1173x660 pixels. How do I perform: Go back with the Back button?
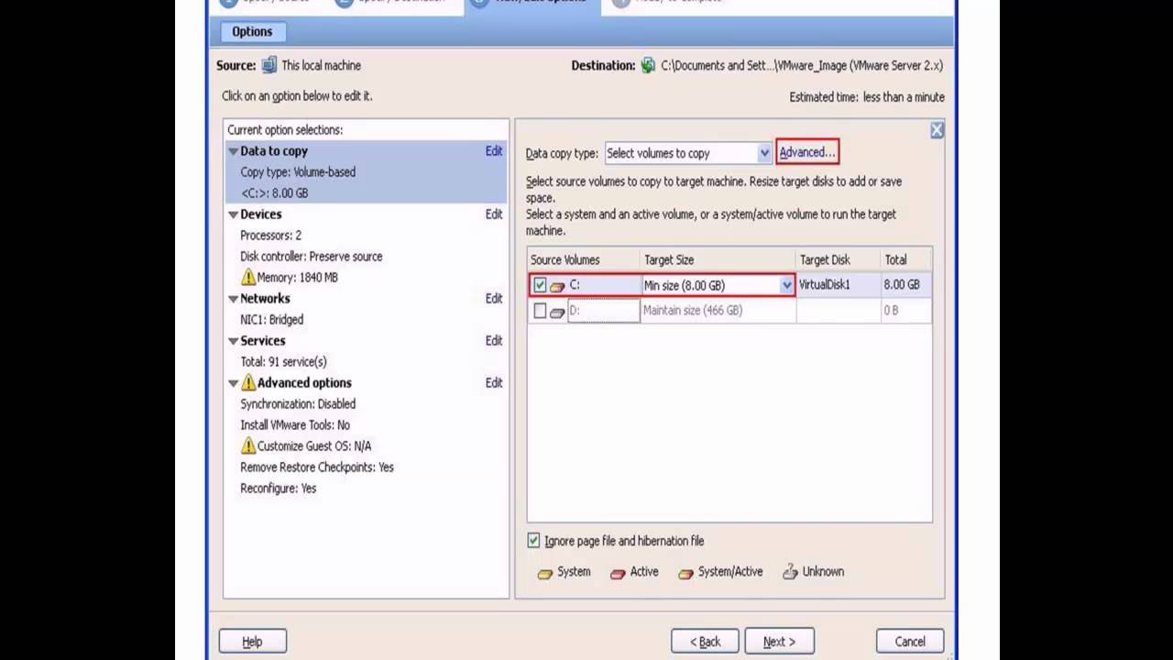(705, 642)
